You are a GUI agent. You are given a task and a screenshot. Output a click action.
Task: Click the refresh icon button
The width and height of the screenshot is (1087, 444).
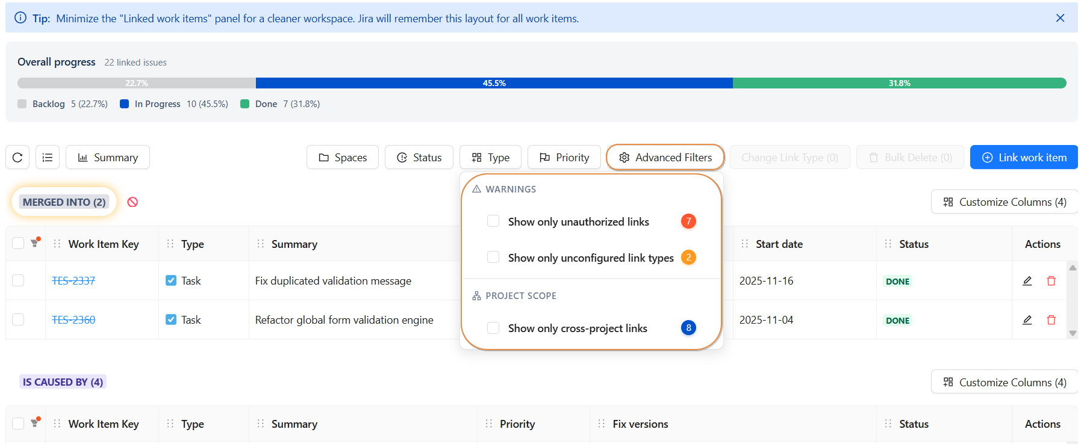click(x=17, y=158)
